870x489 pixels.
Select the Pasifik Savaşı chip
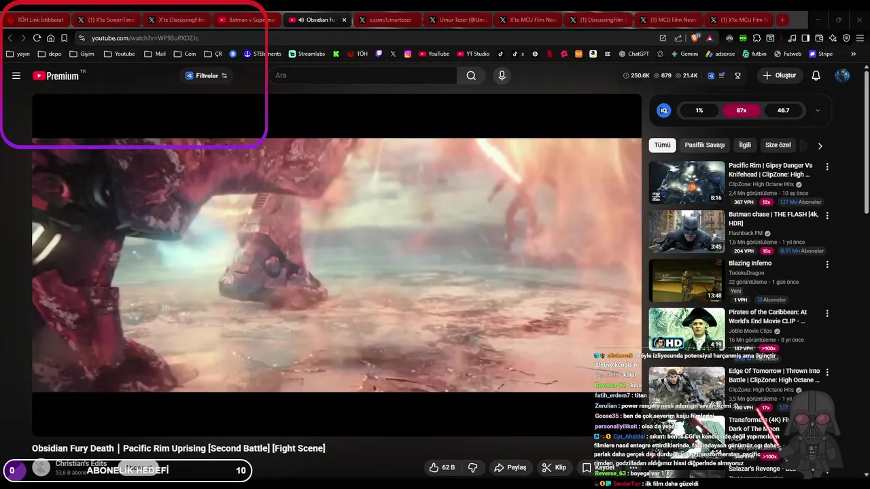(x=704, y=145)
